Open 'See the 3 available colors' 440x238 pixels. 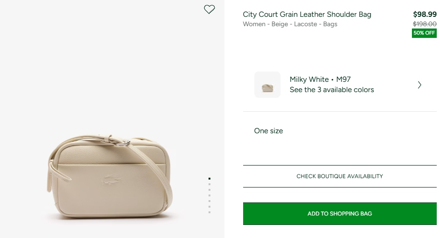pyautogui.click(x=332, y=90)
